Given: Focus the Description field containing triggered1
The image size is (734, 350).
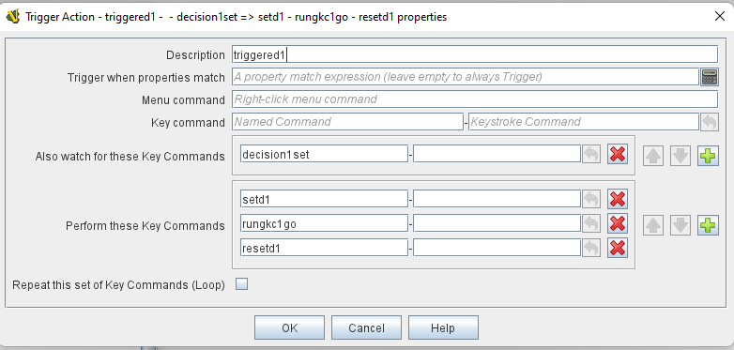Looking at the screenshot, I should tap(475, 54).
